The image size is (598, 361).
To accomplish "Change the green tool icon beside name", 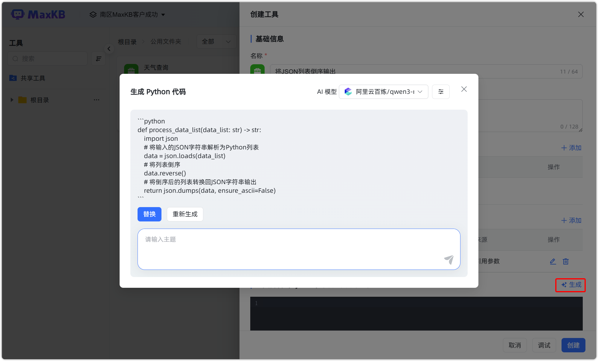I will point(257,70).
